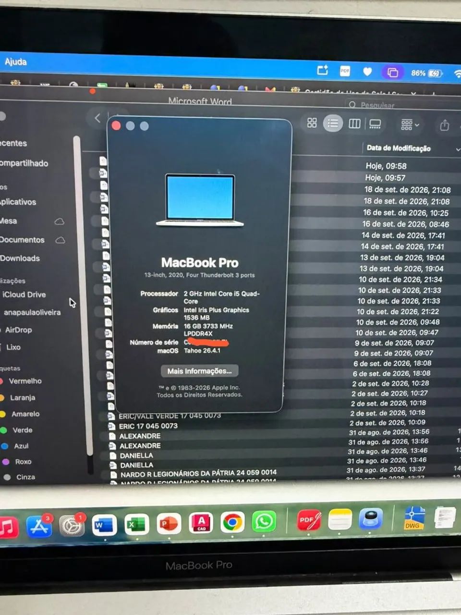Open anapaulaoliveira home folder

pyautogui.click(x=32, y=312)
